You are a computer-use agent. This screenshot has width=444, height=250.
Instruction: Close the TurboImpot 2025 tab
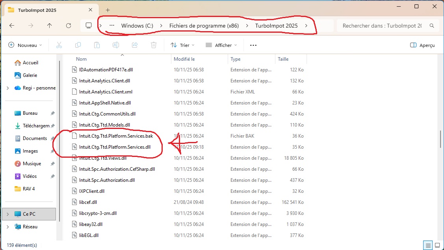coord(90,9)
